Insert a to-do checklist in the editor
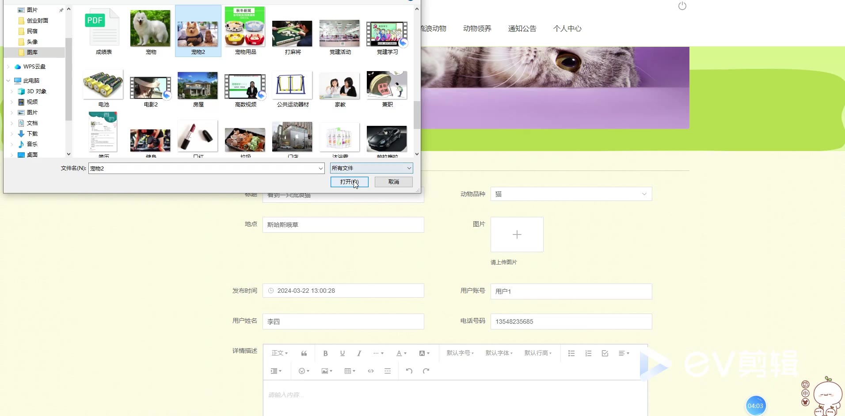Screen dimensions: 845x416 [605, 353]
